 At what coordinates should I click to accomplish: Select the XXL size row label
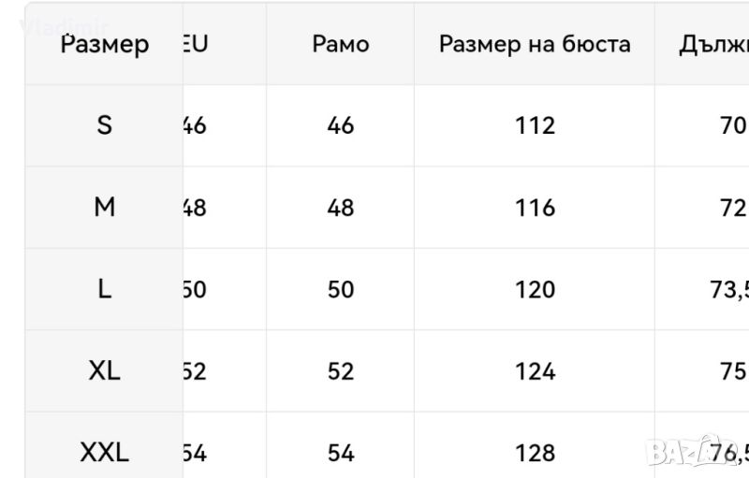(104, 454)
